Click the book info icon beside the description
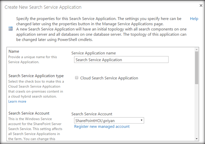 click(11, 29)
